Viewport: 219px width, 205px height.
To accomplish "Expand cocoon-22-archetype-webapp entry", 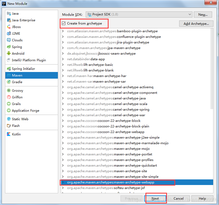I will coord(63,132).
